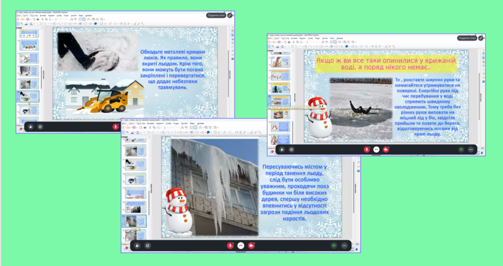The image size is (503, 266).
Task: Click the annotate pencil icon in the right window
Action: [x=291, y=149]
